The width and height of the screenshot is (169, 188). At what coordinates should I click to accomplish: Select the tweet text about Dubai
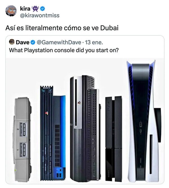62,28
